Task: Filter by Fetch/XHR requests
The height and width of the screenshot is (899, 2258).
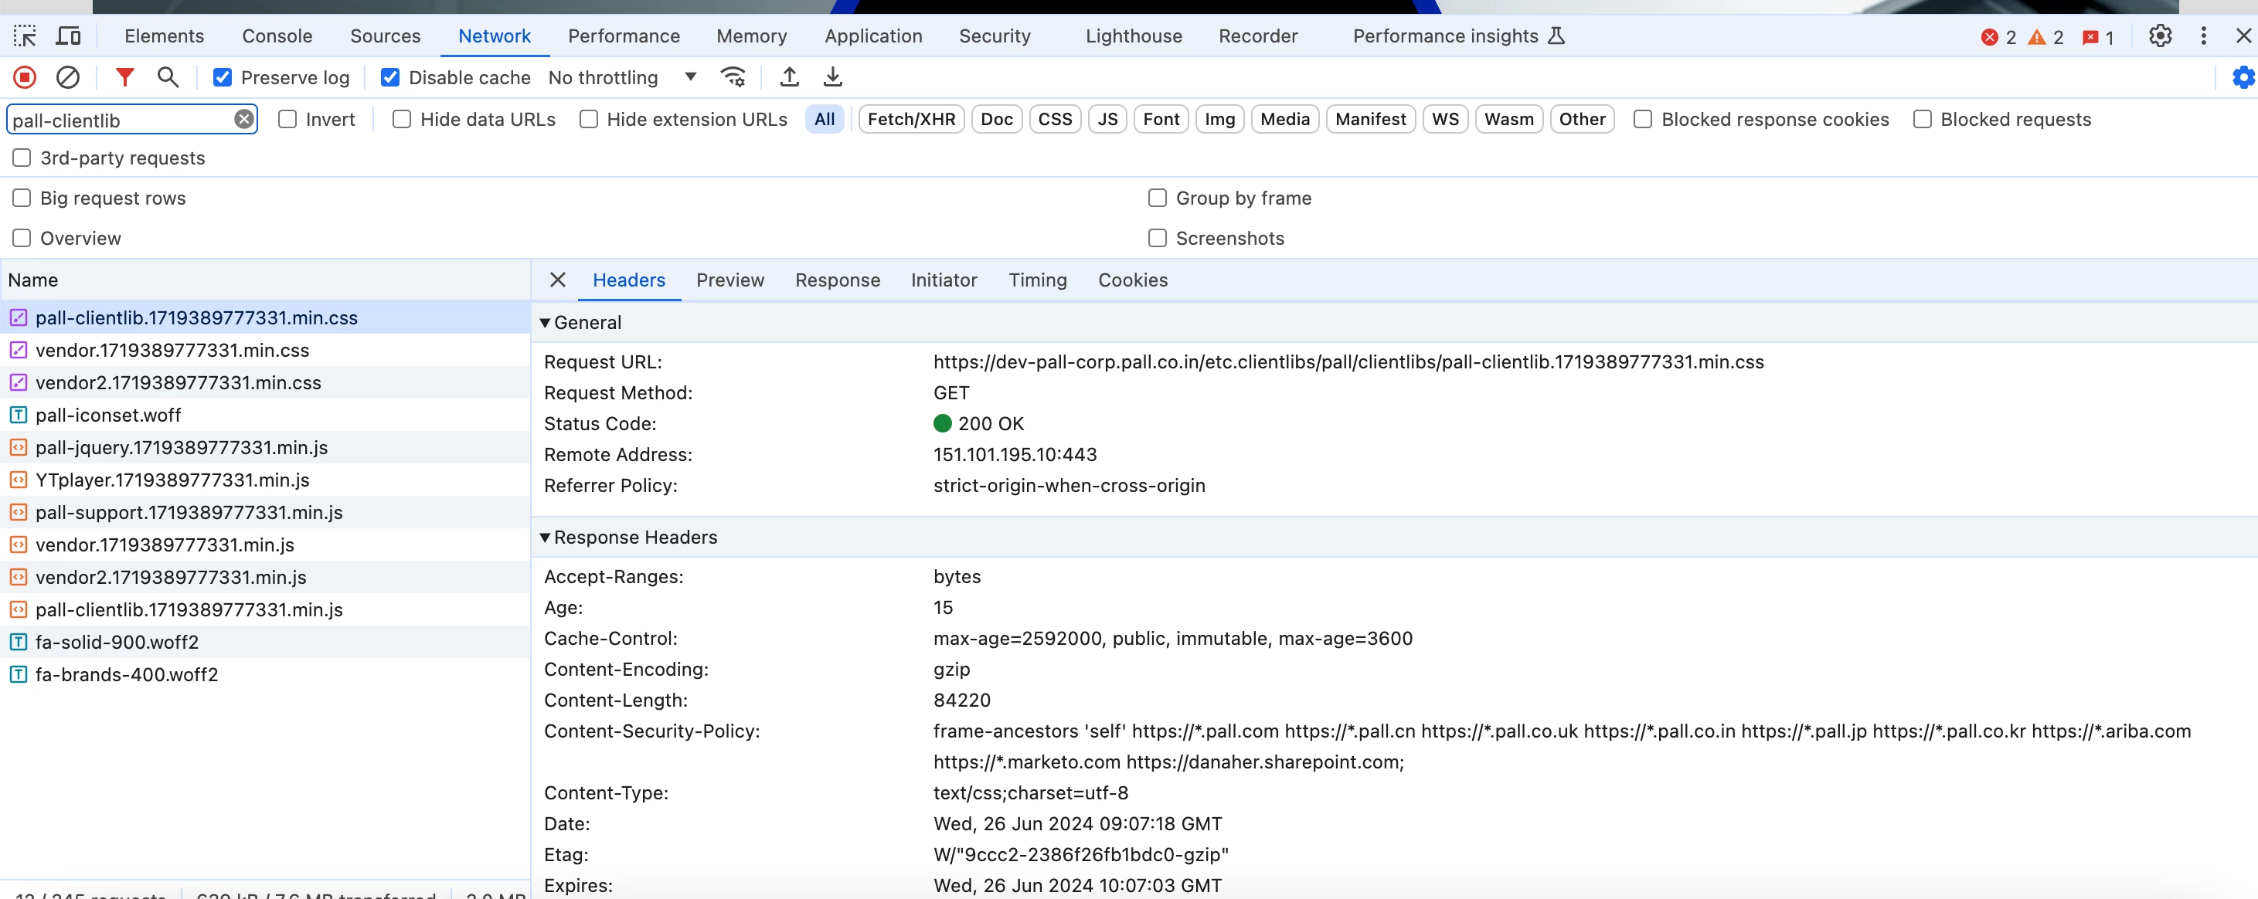Action: 911,119
